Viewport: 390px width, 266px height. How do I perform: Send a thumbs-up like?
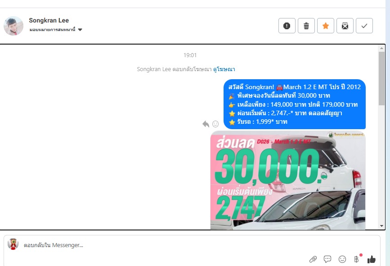click(372, 259)
